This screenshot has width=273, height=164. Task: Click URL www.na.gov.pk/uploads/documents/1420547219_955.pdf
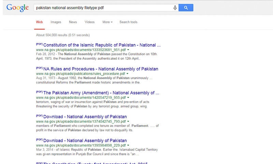point(81,98)
